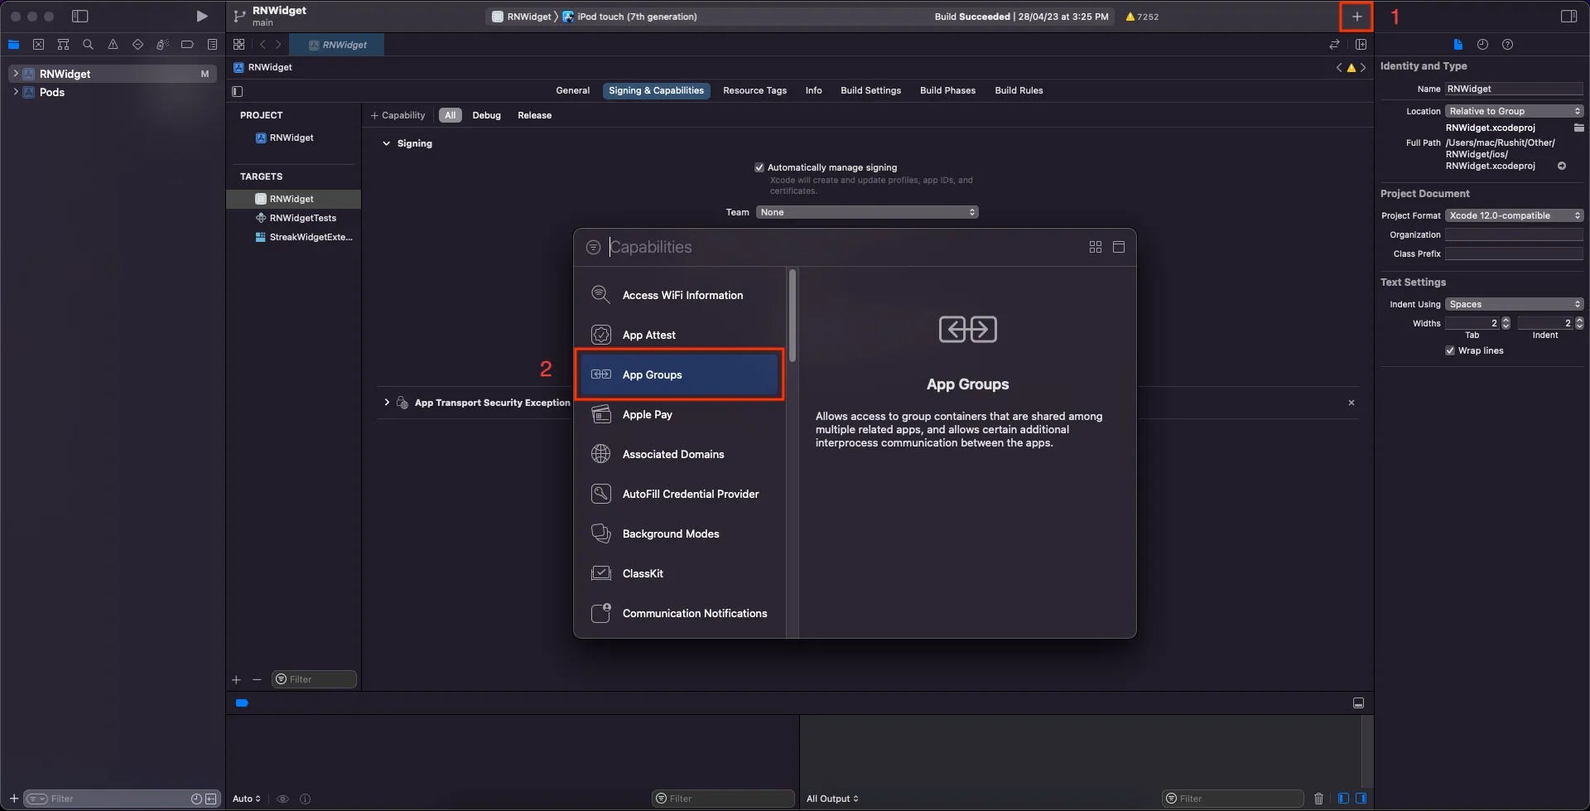
Task: Expand the App Transport Security Exception section
Action: [386, 403]
